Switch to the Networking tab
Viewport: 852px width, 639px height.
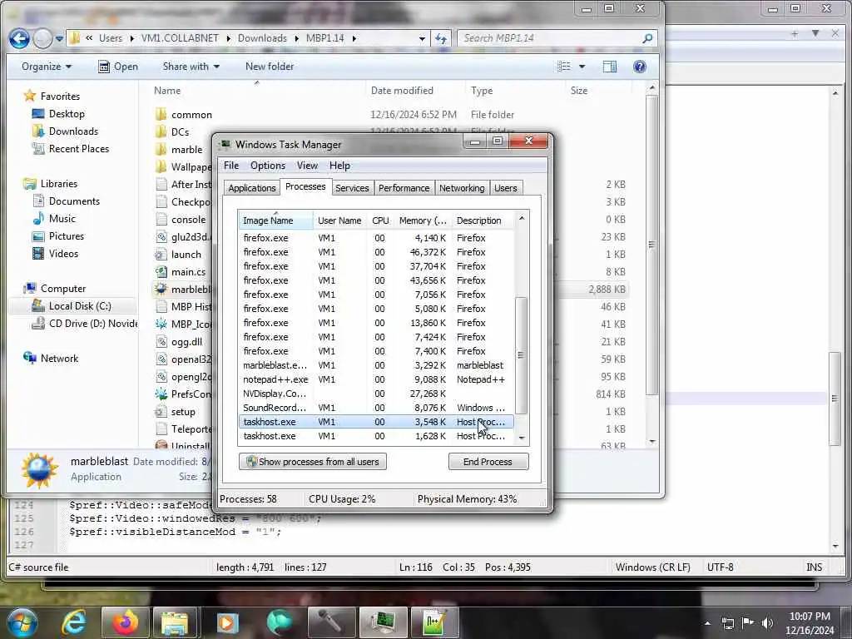(462, 188)
